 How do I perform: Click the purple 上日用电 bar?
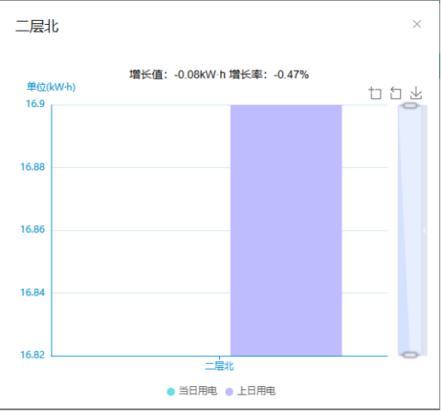pyautogui.click(x=286, y=230)
